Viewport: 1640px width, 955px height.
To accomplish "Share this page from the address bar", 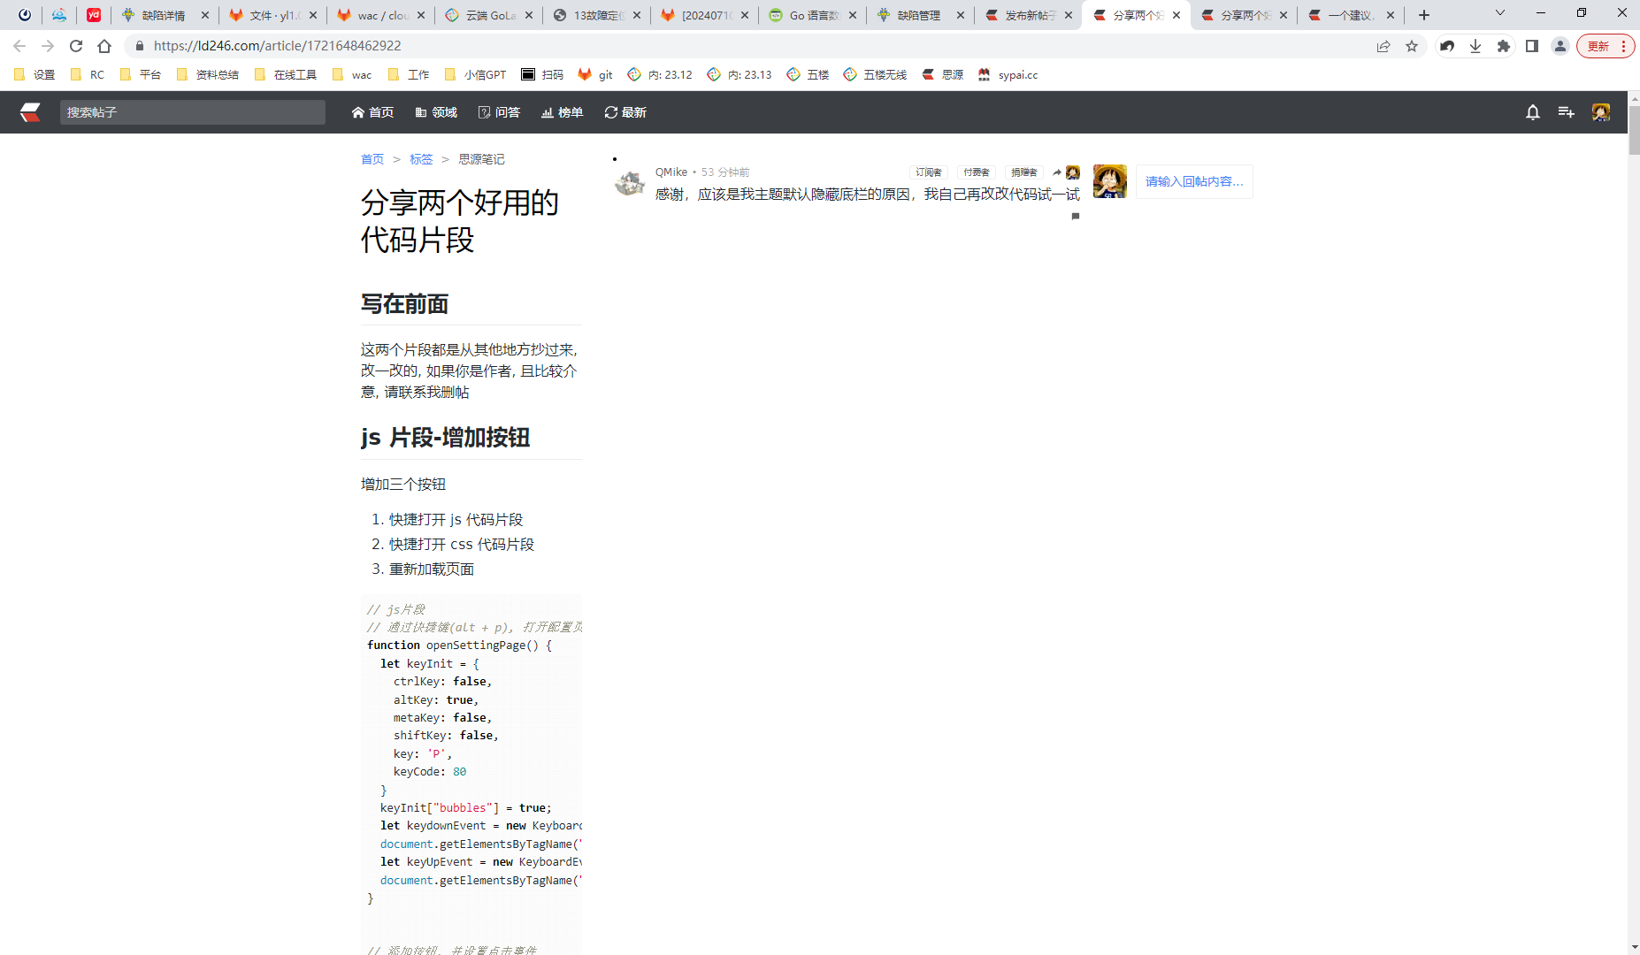I will [1383, 46].
